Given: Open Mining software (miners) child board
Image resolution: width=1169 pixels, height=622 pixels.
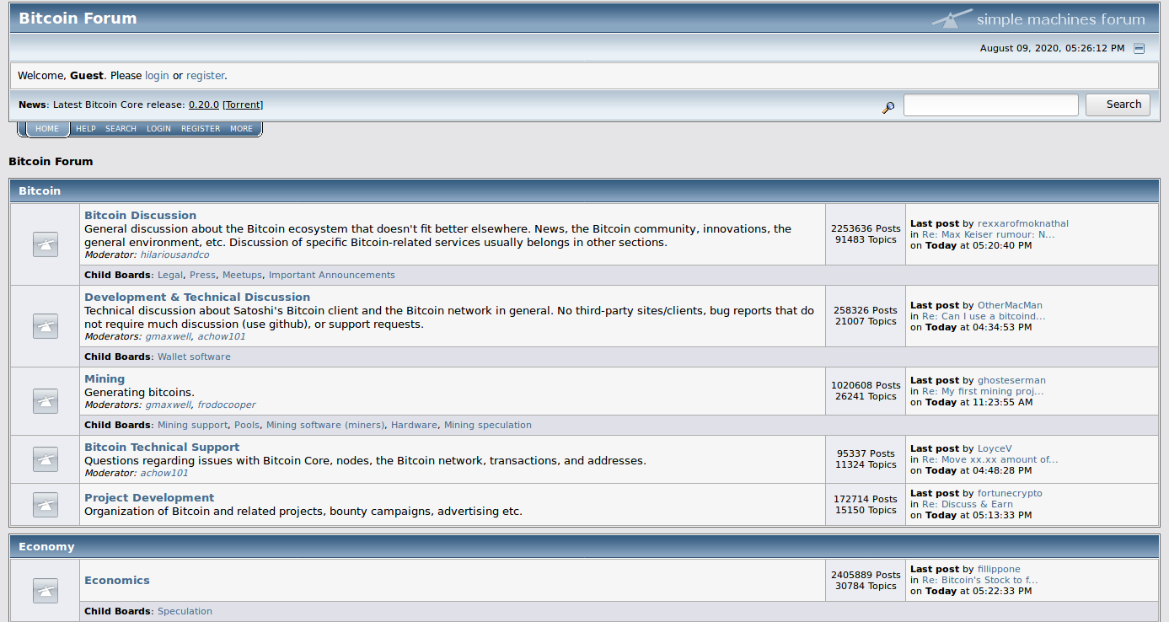Looking at the screenshot, I should [325, 426].
